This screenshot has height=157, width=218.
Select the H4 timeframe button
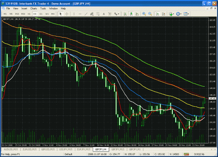pyautogui.click(x=35, y=14)
